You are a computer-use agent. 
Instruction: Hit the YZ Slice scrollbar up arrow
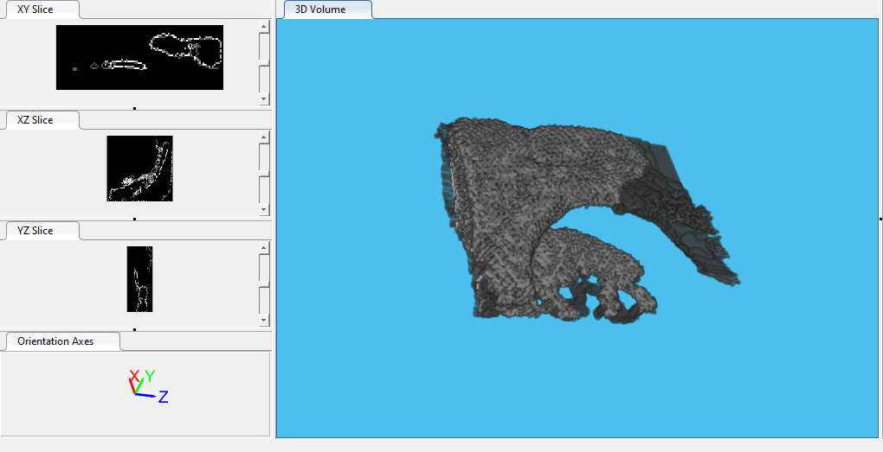[x=264, y=247]
